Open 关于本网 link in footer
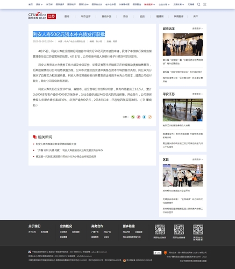The width and height of the screenshot is (235, 269). 32,232
